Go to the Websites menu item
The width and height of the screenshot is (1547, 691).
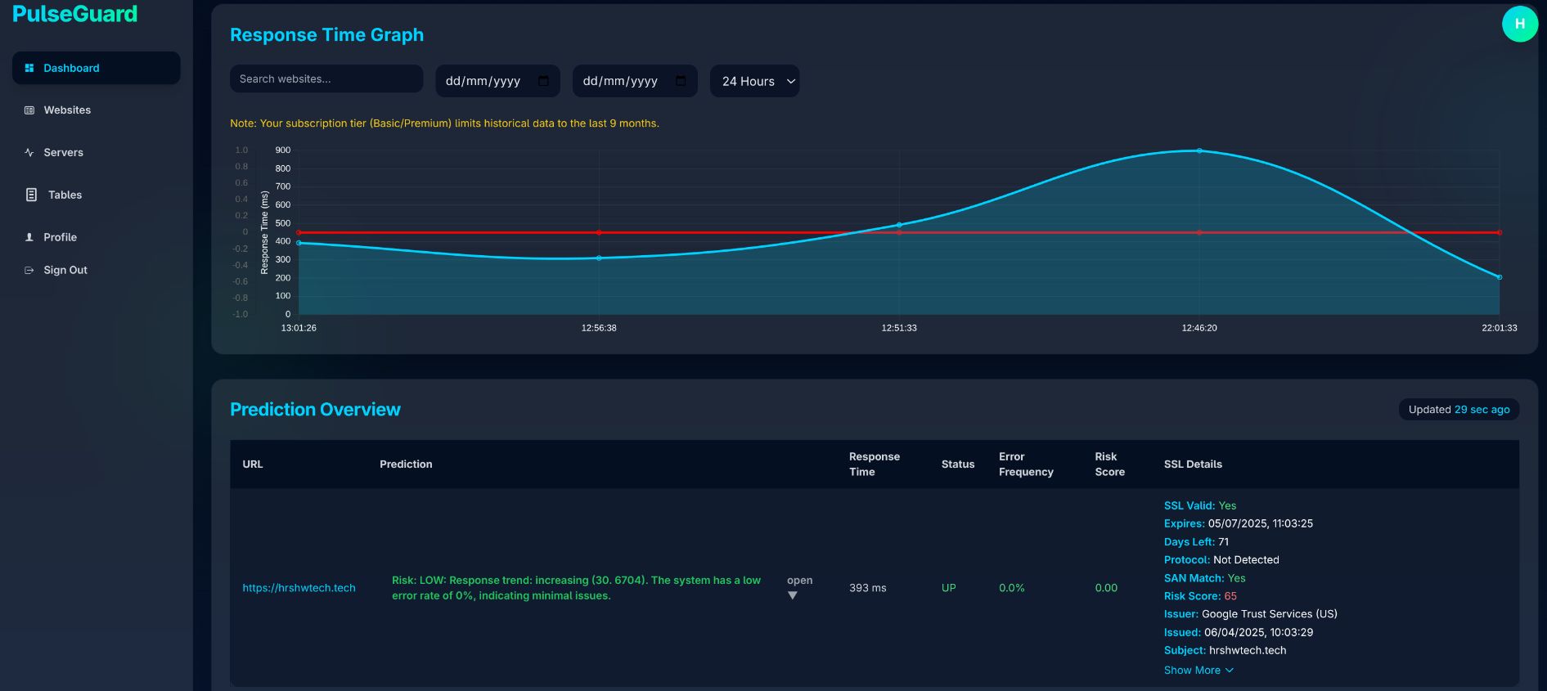(67, 110)
